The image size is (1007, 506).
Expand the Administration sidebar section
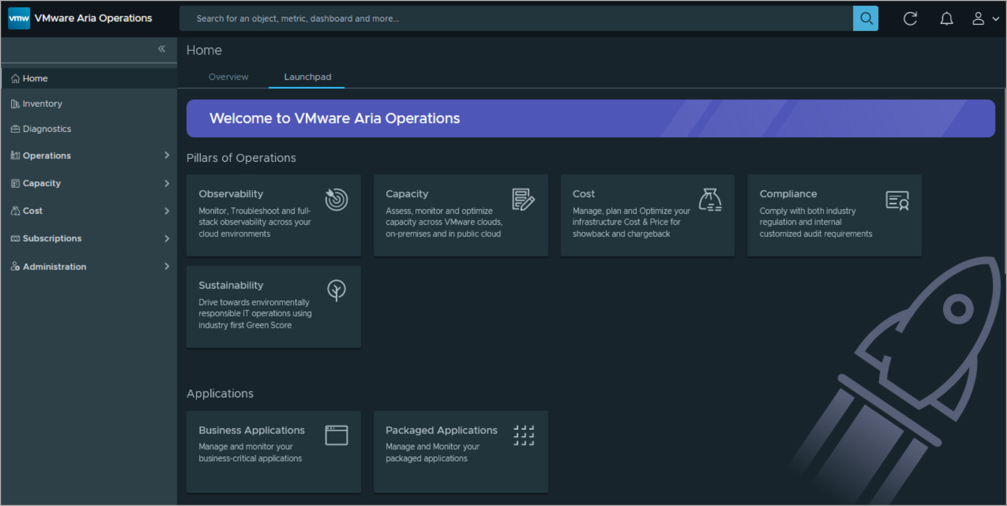(89, 266)
